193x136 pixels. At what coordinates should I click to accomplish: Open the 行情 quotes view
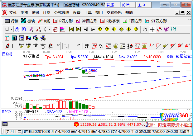[x=12, y=21]
